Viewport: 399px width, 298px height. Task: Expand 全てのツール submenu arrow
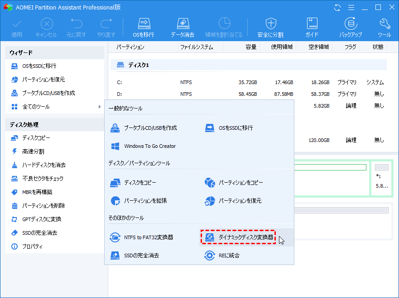point(100,107)
